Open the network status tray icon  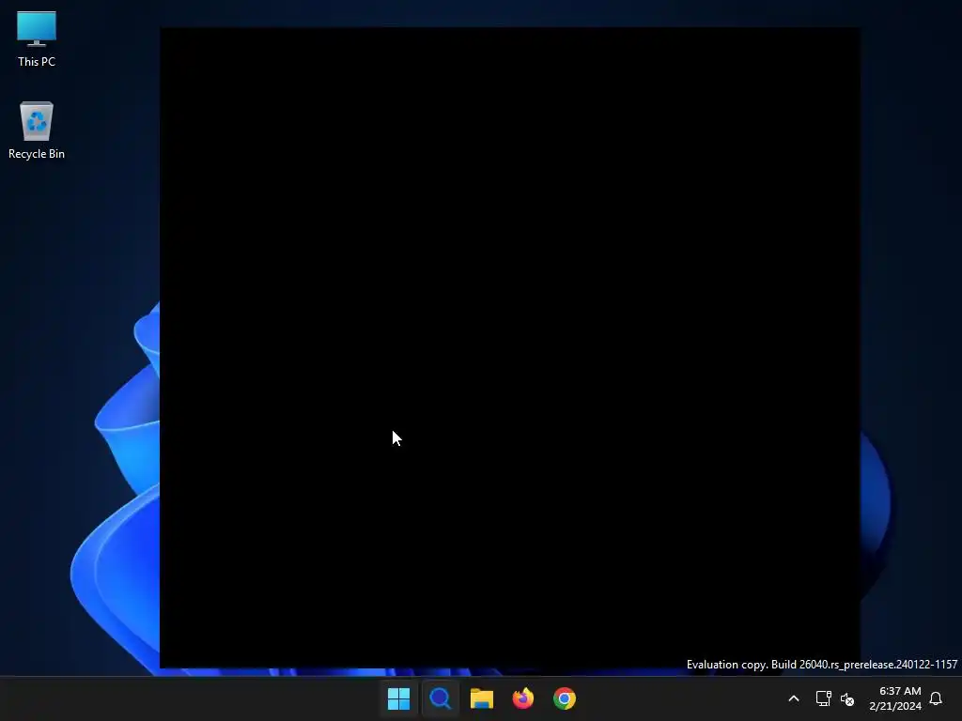point(823,698)
